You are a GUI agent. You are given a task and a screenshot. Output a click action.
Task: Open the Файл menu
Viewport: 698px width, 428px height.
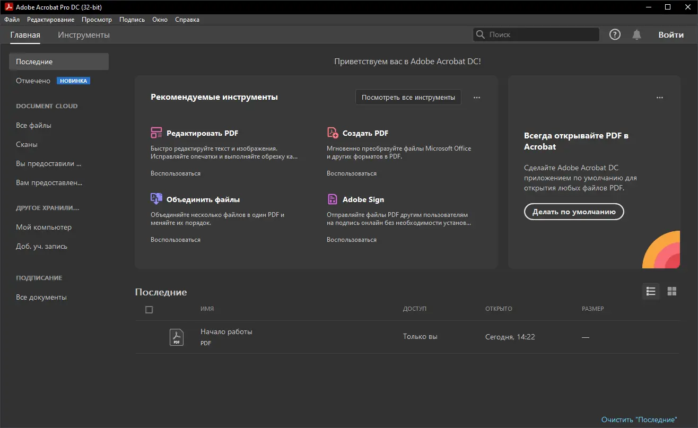pyautogui.click(x=12, y=19)
